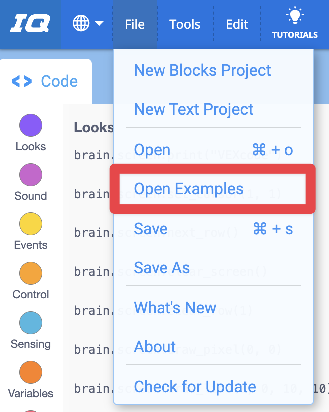Select the Sensing block category

coord(30,323)
